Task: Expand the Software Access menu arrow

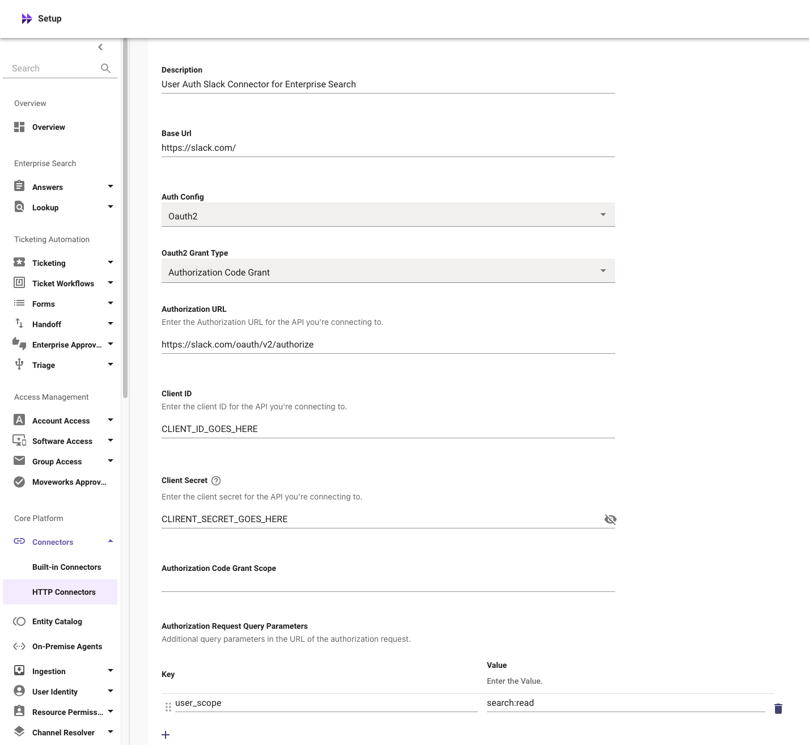Action: (111, 440)
